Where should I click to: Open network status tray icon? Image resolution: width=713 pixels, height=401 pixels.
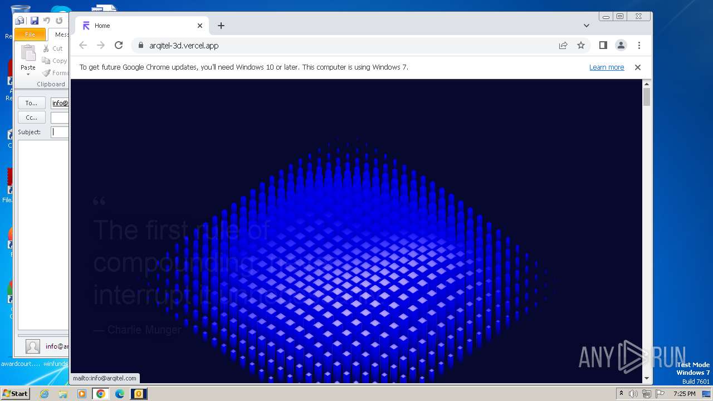(646, 394)
